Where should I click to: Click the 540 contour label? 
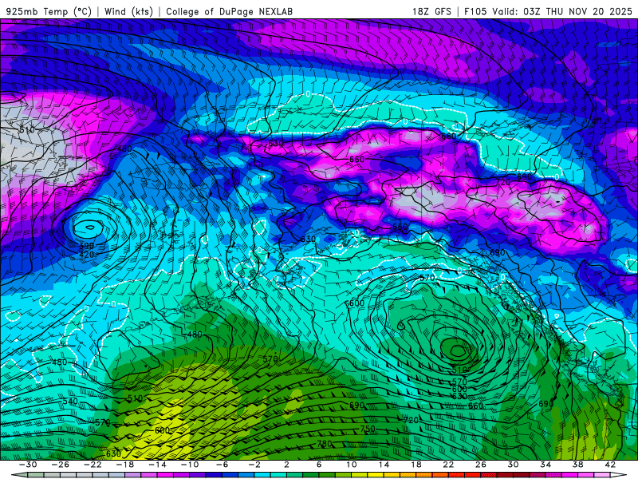[70, 402]
